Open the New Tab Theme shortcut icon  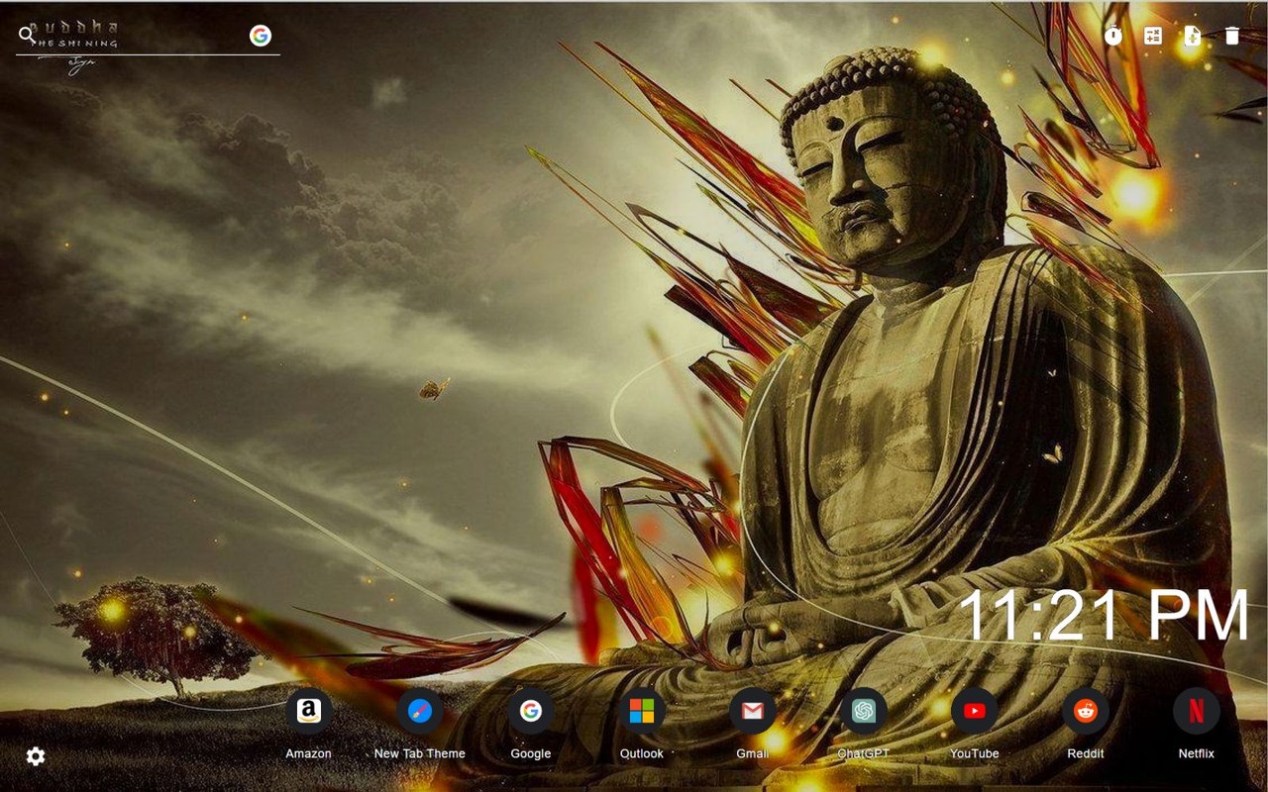420,711
